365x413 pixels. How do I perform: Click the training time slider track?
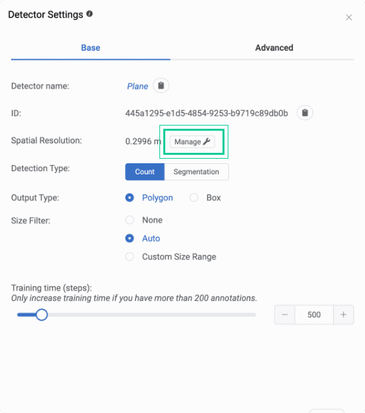(x=137, y=315)
